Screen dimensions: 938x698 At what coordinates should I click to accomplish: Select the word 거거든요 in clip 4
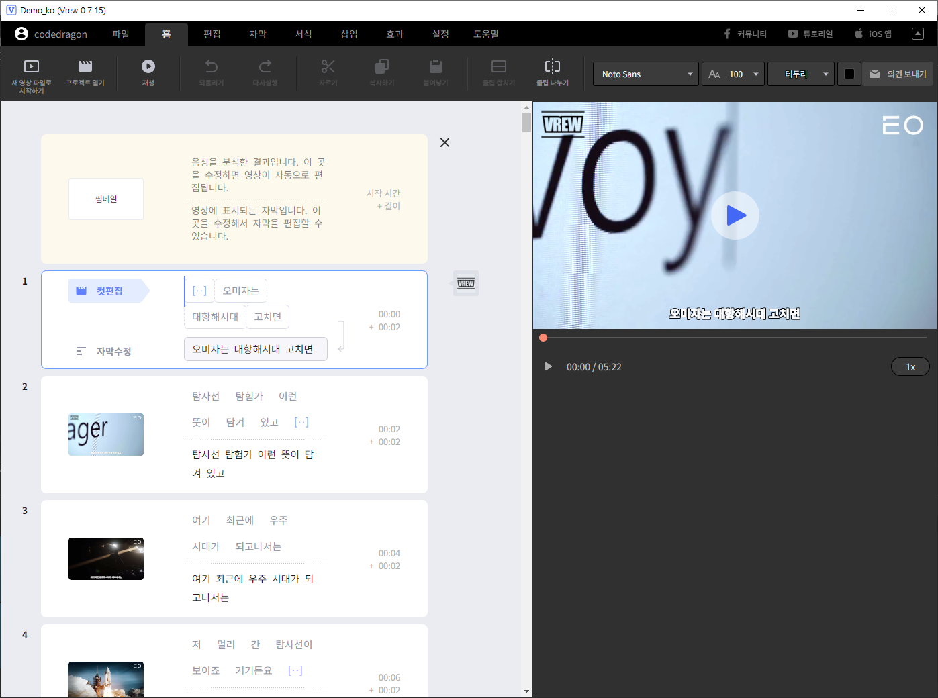[x=254, y=670]
